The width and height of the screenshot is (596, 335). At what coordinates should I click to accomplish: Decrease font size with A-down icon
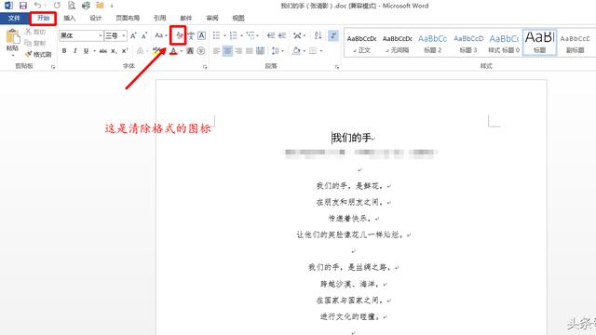144,35
